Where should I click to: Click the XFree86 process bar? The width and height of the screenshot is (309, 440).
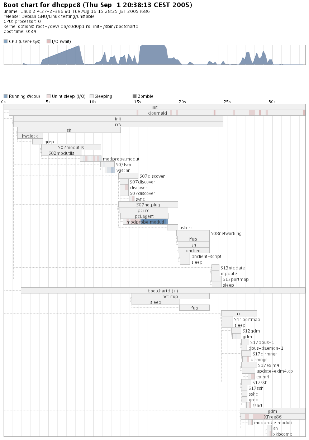tap(272, 417)
